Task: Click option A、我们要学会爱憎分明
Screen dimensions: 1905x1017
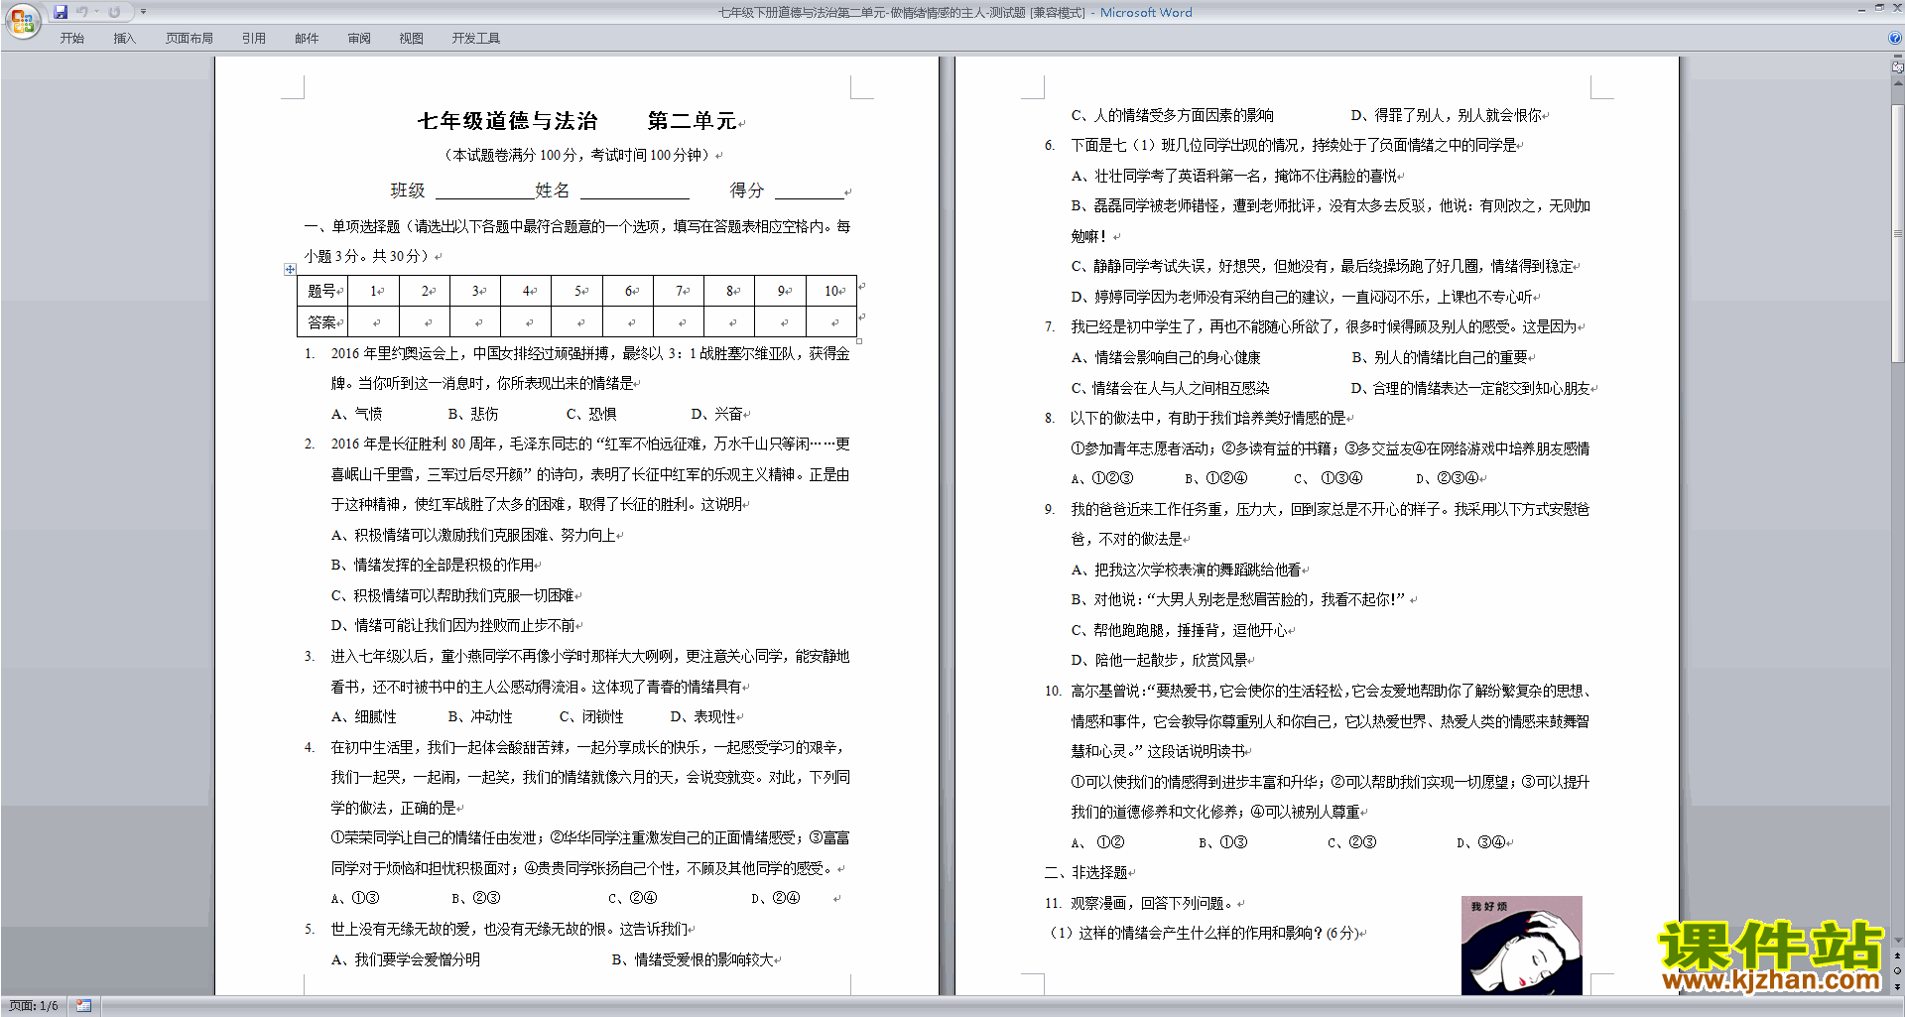Action: 406,959
